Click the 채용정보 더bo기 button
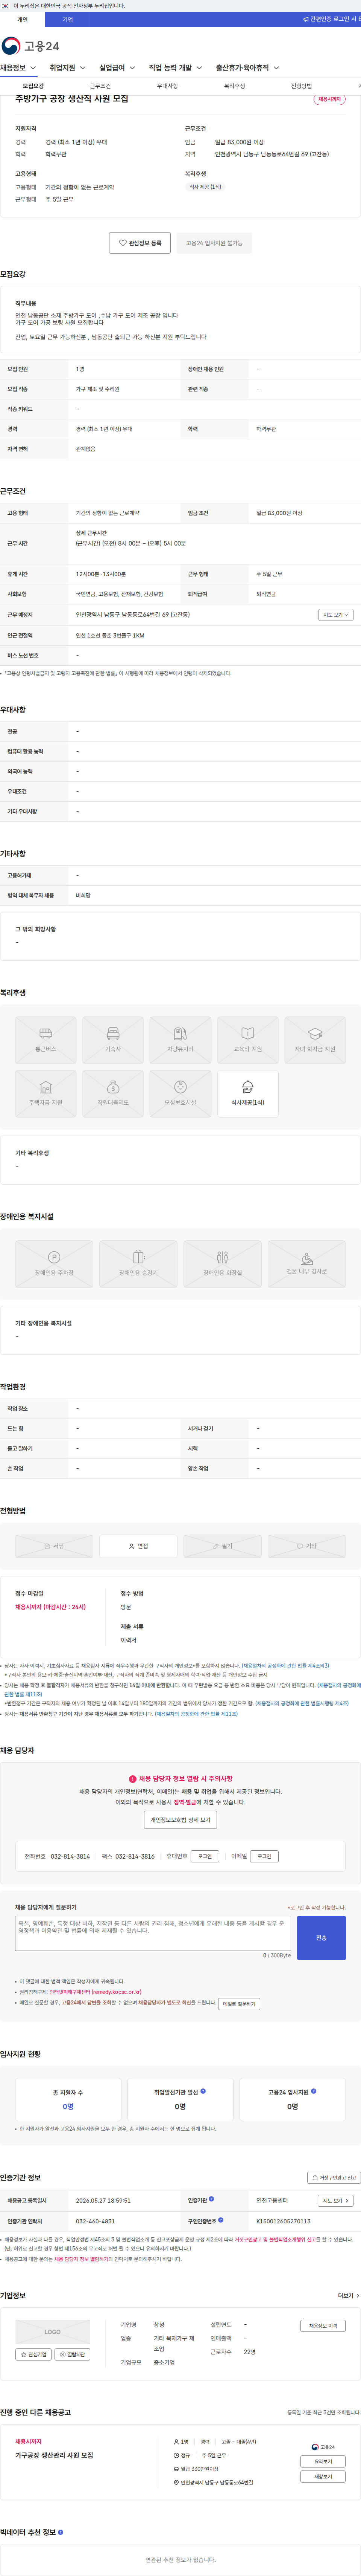This screenshot has height=2576, width=361. (322, 2325)
